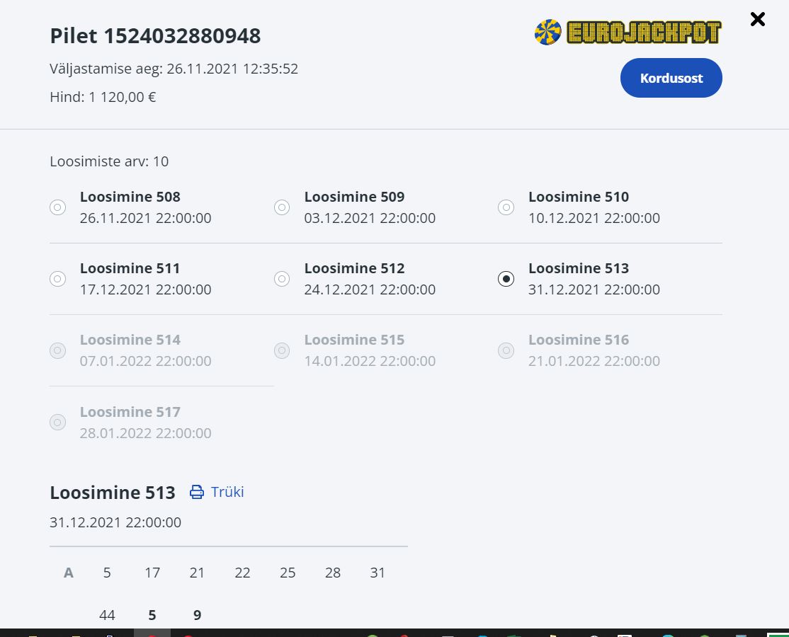Click number 44 in the ticket

pyautogui.click(x=107, y=615)
